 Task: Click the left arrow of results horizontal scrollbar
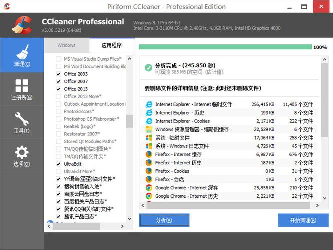[x=143, y=205]
